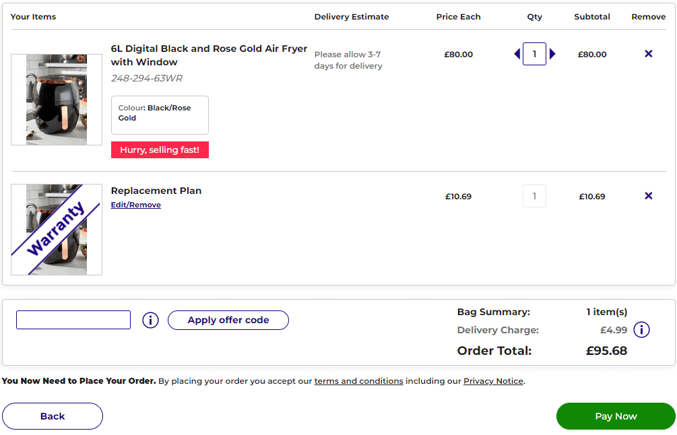The width and height of the screenshot is (677, 435).
Task: Click the Order Total £95.68 value
Action: (606, 351)
